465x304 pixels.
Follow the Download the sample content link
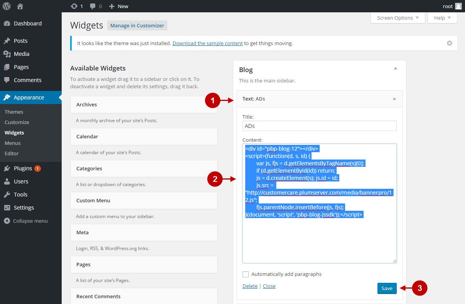tap(208, 43)
